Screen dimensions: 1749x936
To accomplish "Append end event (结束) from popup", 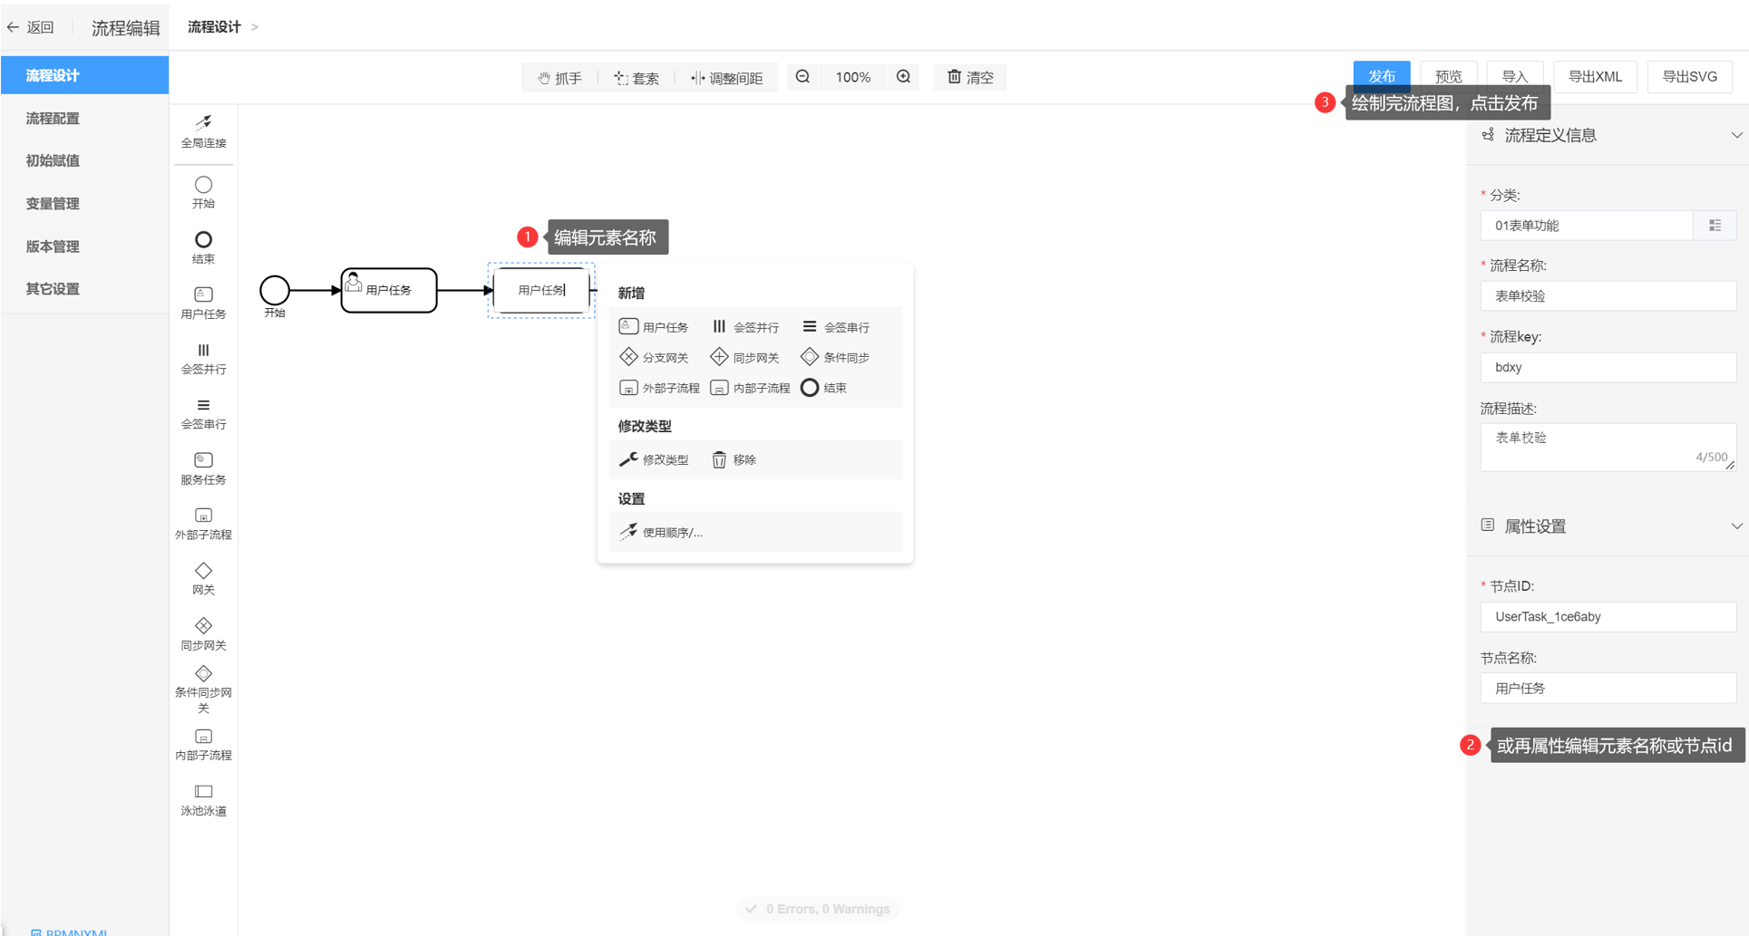I will tap(824, 388).
